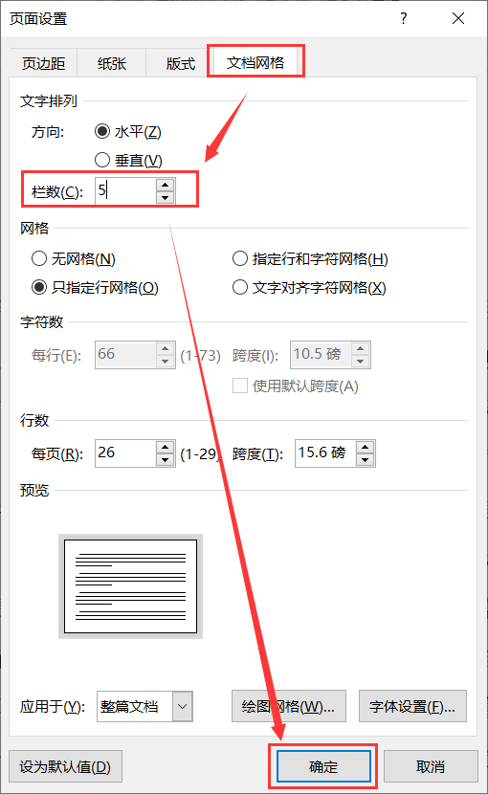Click the page preview thumbnail
This screenshot has height=794, width=488.
131,586
